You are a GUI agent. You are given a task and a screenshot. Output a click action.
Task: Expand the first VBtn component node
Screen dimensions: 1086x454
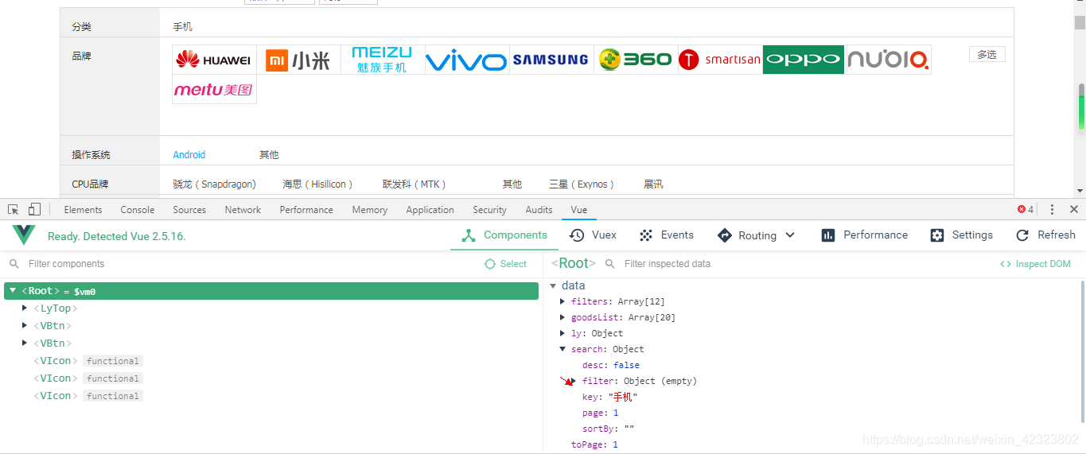25,326
